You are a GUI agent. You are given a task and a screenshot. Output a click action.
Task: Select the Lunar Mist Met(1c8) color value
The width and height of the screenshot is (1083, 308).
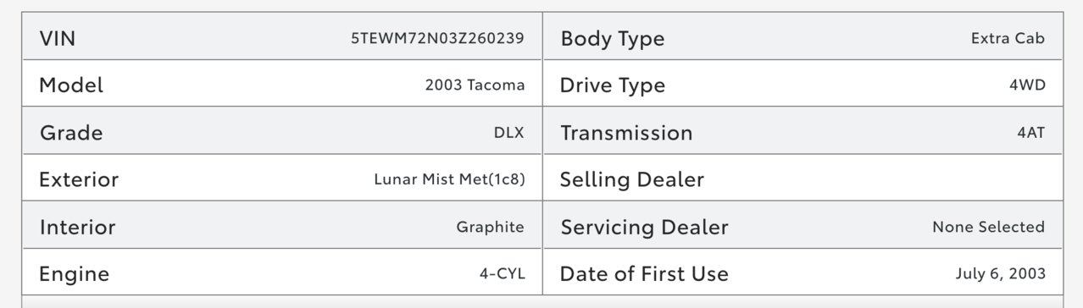coord(449,180)
